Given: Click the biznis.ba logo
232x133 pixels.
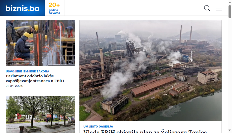Looking at the screenshot, I should click(22, 8).
